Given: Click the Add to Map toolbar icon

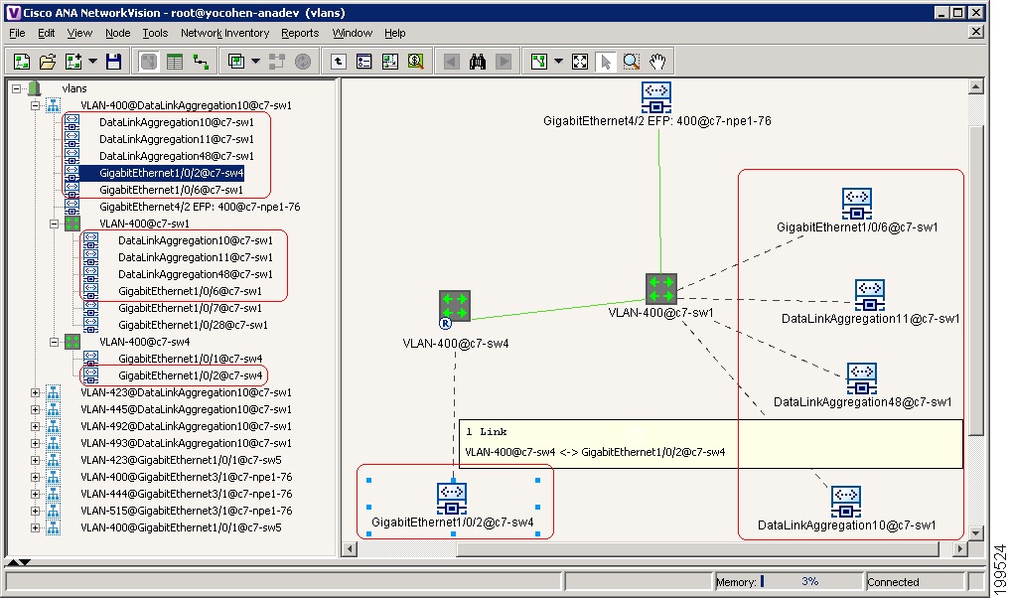Looking at the screenshot, I should click(x=72, y=62).
